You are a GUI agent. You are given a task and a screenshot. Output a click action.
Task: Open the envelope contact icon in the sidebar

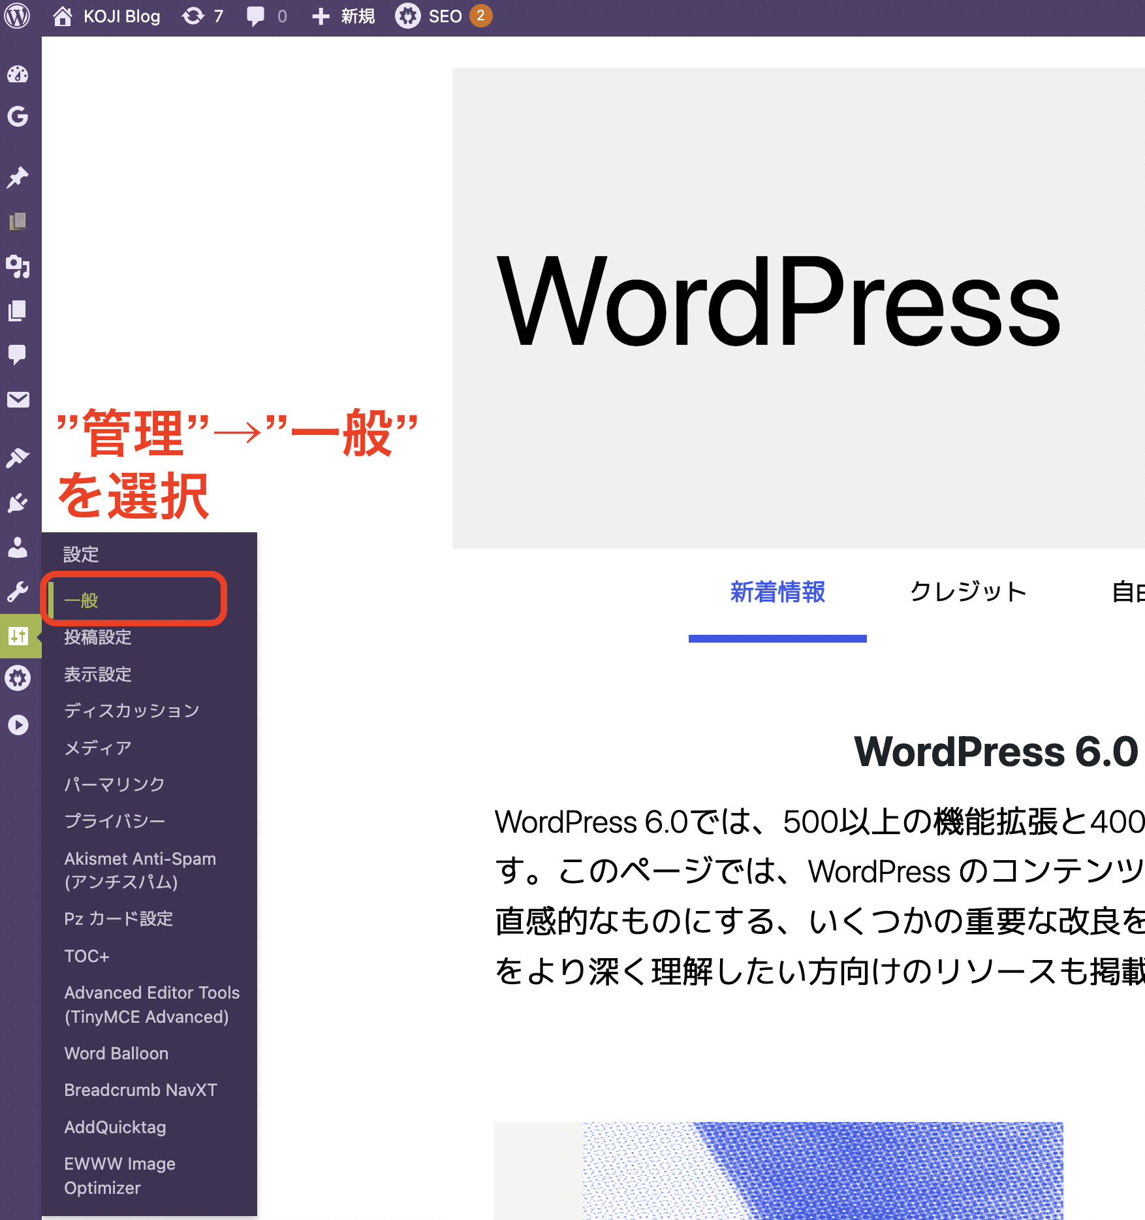[18, 399]
